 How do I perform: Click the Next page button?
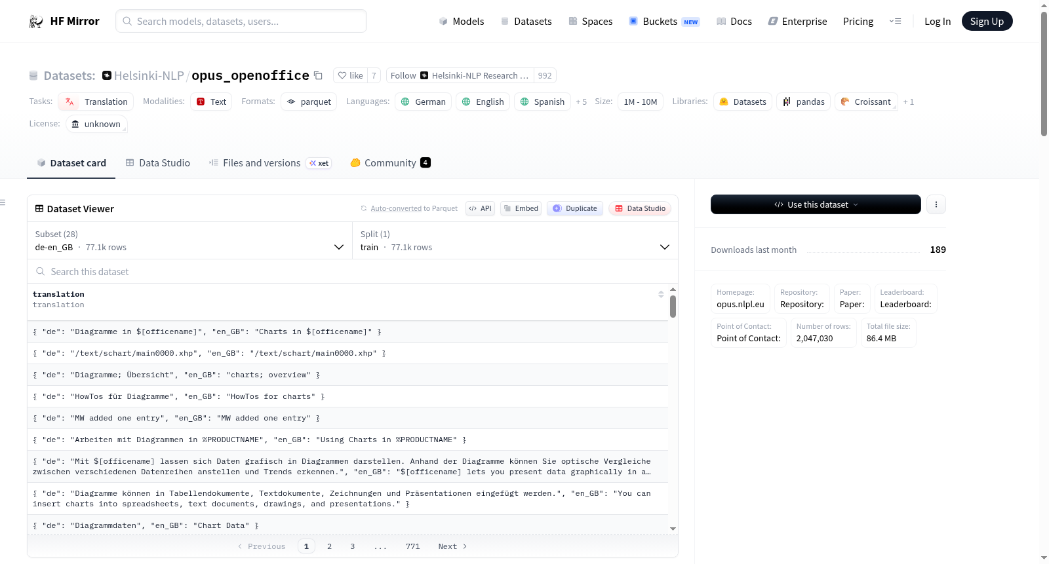tap(452, 546)
